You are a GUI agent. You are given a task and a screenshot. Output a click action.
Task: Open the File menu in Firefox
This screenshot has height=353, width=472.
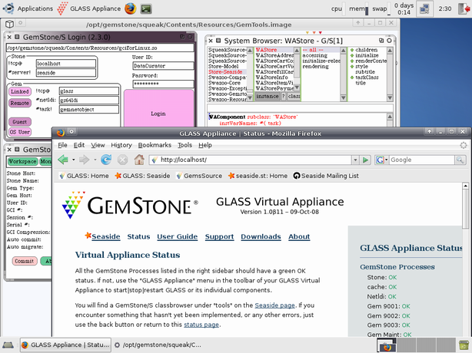[62, 145]
